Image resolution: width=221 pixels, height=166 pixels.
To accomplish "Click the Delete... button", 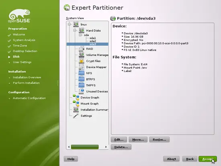I will pos(121,147).
